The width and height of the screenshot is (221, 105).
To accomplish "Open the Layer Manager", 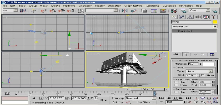I will [x=144, y=10].
